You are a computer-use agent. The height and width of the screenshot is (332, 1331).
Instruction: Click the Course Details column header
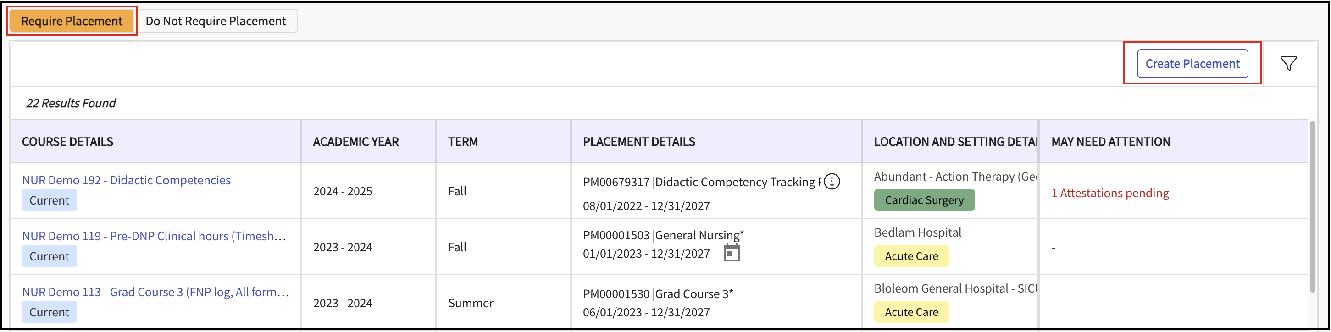point(68,142)
